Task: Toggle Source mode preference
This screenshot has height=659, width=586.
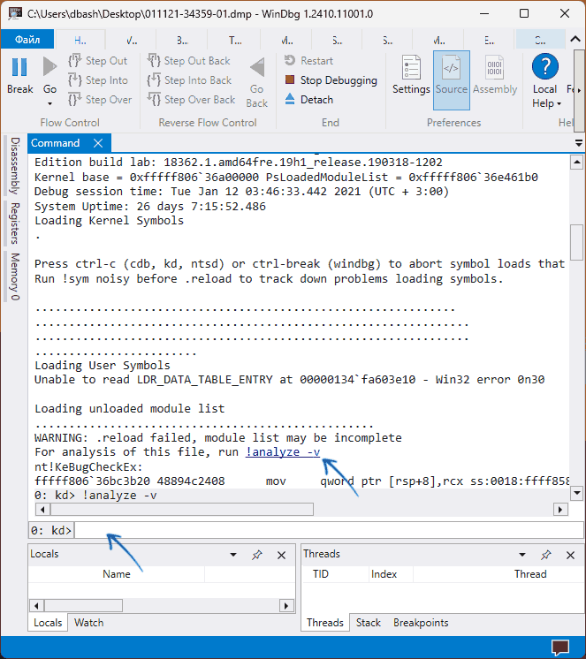Action: [x=452, y=80]
